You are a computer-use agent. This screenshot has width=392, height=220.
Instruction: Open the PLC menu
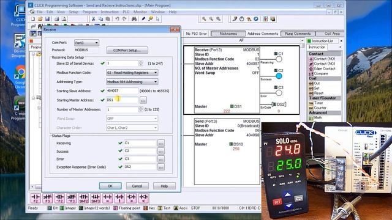(x=126, y=12)
